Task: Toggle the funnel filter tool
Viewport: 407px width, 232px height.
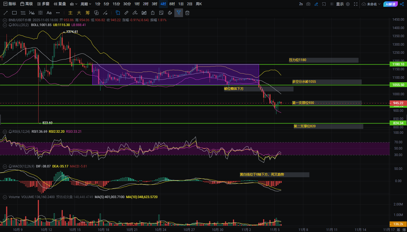Action: [x=179, y=13]
